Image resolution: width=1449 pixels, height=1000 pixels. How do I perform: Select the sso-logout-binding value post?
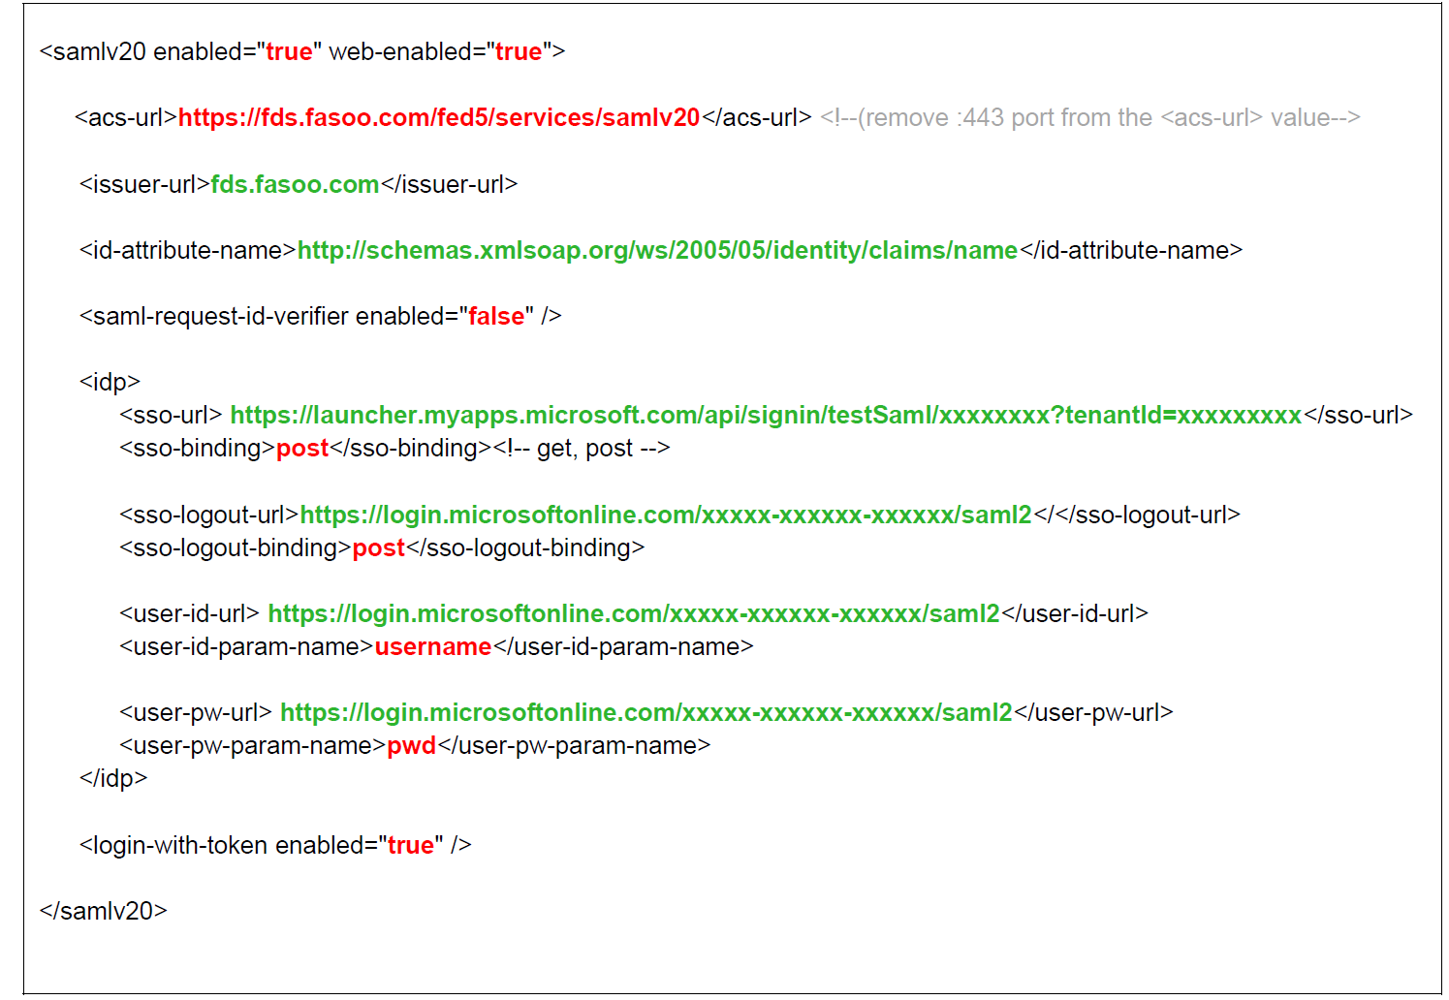click(x=379, y=548)
